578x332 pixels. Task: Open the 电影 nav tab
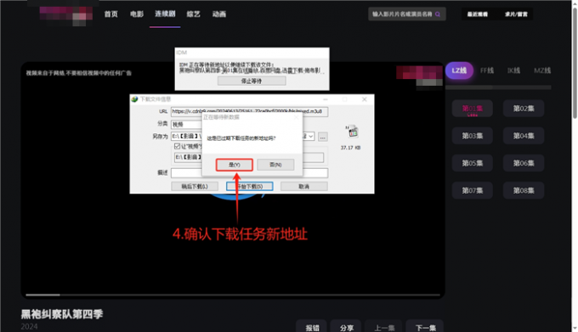[x=137, y=14]
